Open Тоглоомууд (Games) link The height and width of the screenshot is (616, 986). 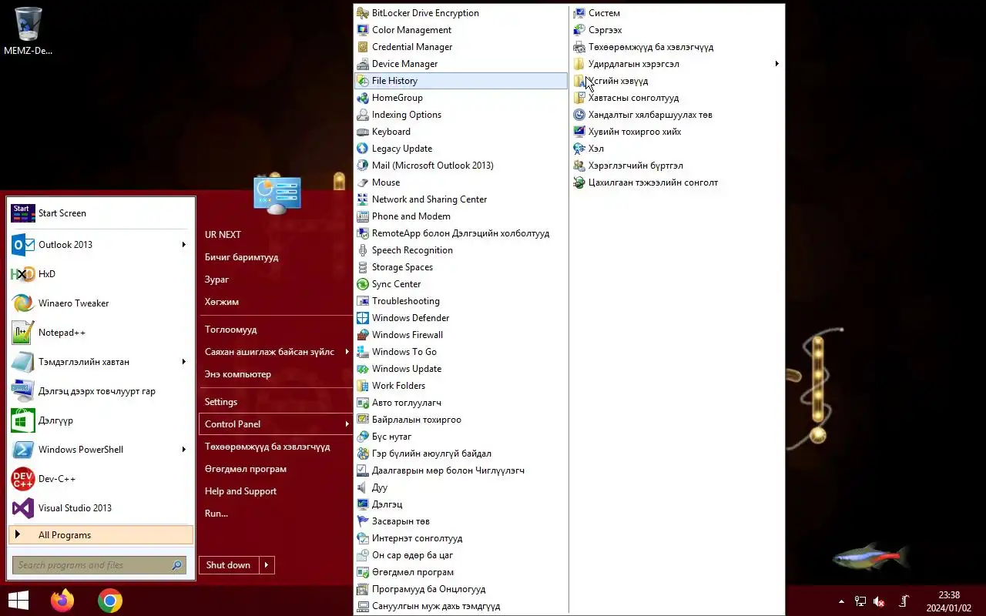pos(275,330)
